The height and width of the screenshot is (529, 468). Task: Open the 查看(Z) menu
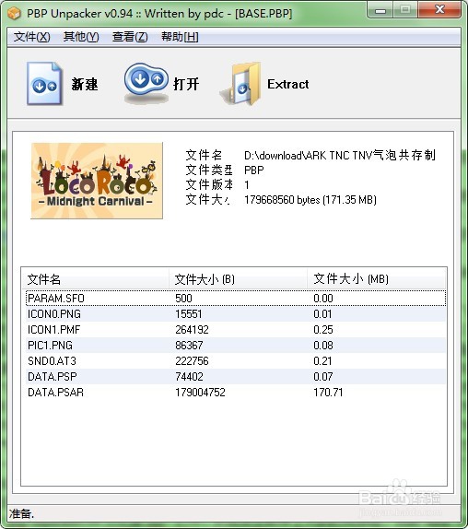(x=130, y=37)
